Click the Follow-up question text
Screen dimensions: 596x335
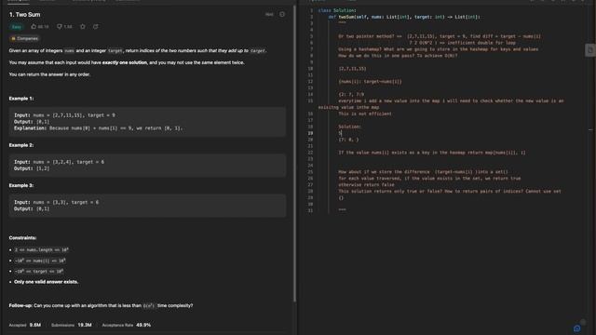click(x=101, y=305)
